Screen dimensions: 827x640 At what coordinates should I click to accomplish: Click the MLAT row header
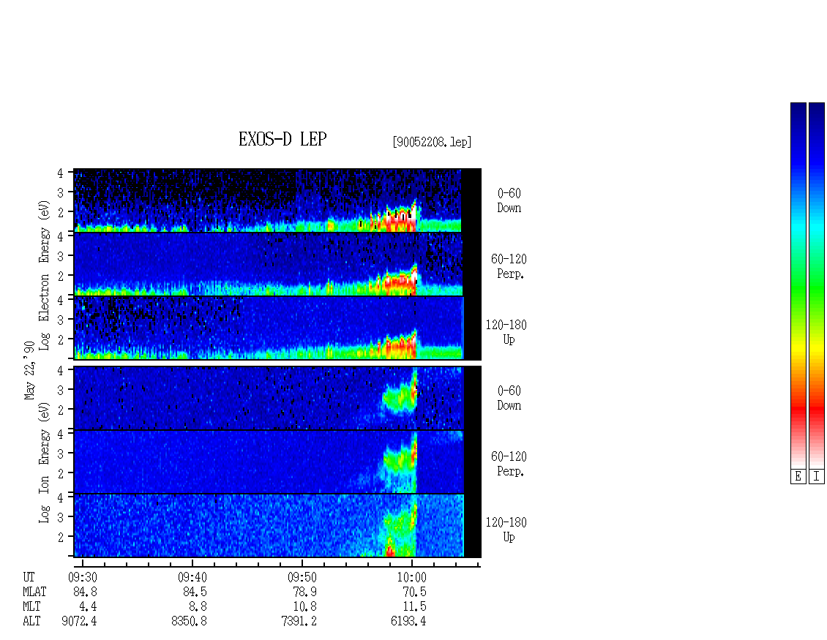(x=34, y=592)
